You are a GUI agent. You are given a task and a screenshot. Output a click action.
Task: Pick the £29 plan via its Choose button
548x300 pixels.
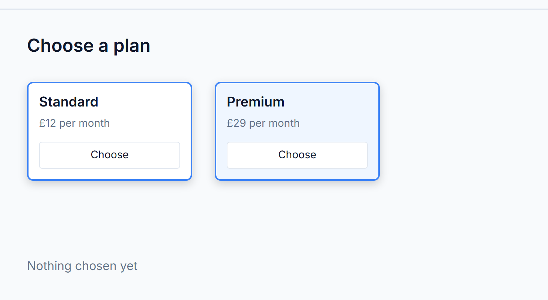297,155
